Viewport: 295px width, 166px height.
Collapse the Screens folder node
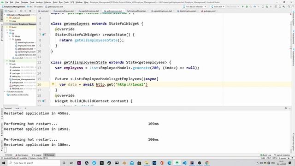10,39
